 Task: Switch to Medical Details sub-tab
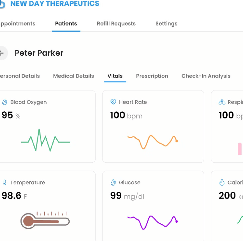click(x=74, y=76)
